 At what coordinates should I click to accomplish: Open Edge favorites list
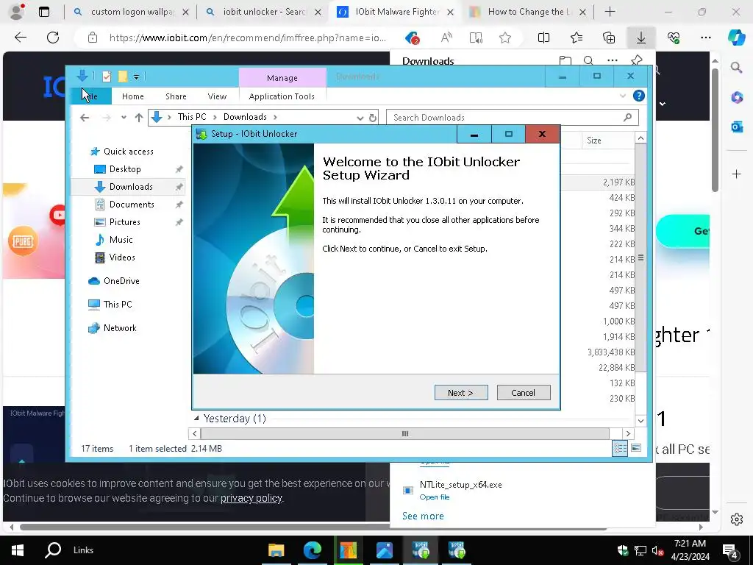(x=577, y=38)
